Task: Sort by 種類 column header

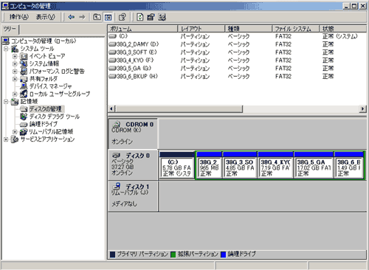Action: point(249,29)
